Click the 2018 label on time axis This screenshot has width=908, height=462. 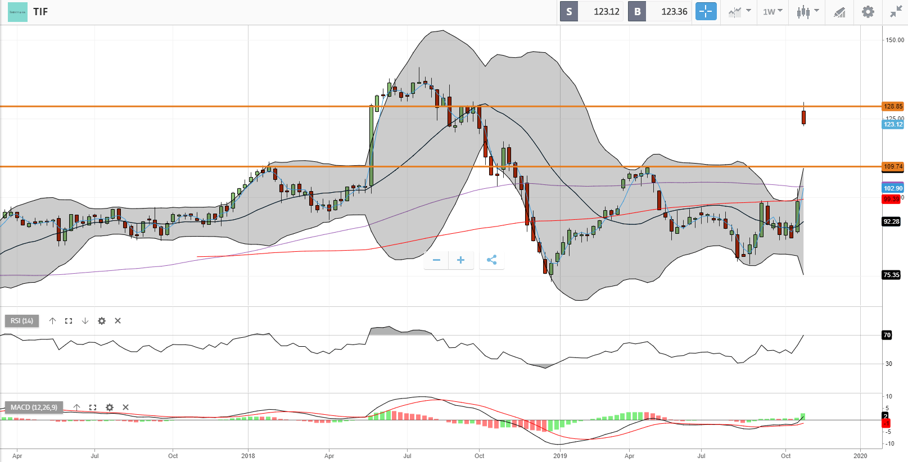click(x=248, y=456)
